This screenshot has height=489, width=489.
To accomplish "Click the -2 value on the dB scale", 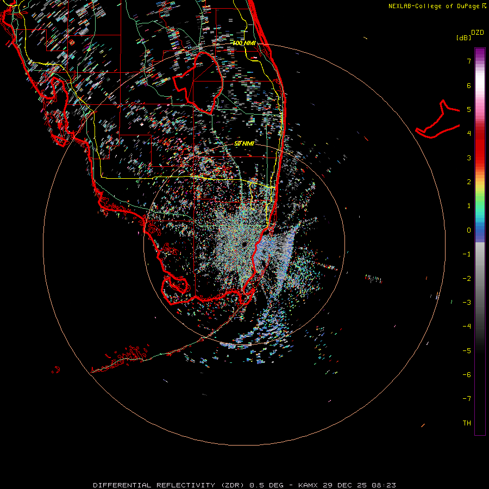I will [x=467, y=278].
